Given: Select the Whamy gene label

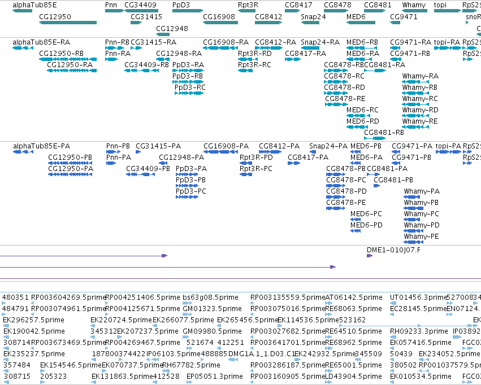Looking at the screenshot, I should point(414,5).
